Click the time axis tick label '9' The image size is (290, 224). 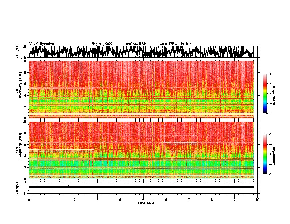click(x=234, y=200)
